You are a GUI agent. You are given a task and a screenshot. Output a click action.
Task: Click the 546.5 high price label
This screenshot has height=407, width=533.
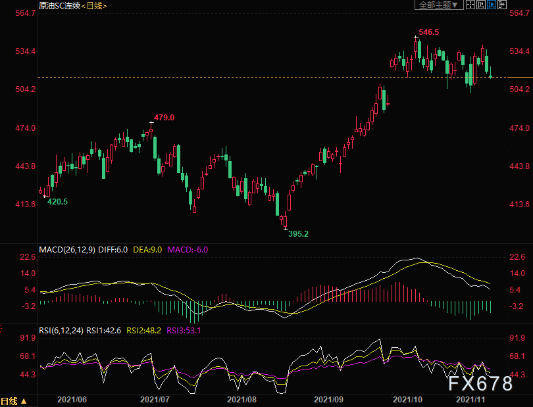tap(428, 32)
